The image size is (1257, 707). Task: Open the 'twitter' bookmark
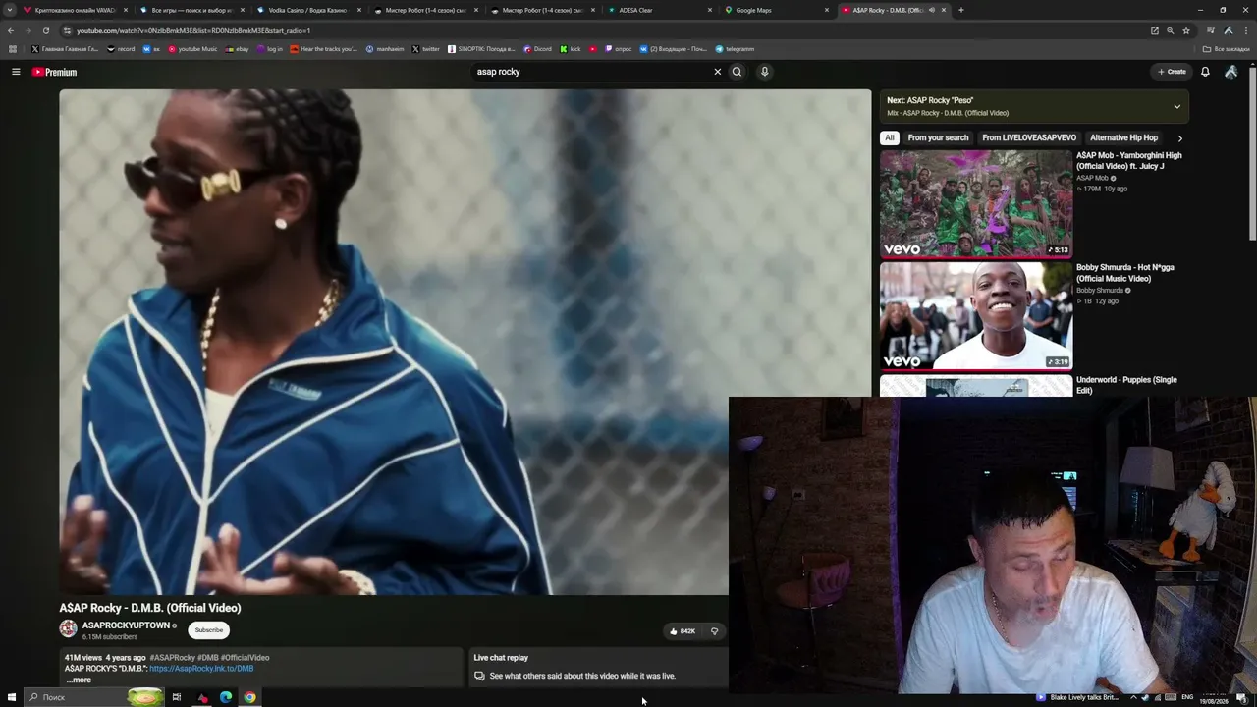[425, 49]
